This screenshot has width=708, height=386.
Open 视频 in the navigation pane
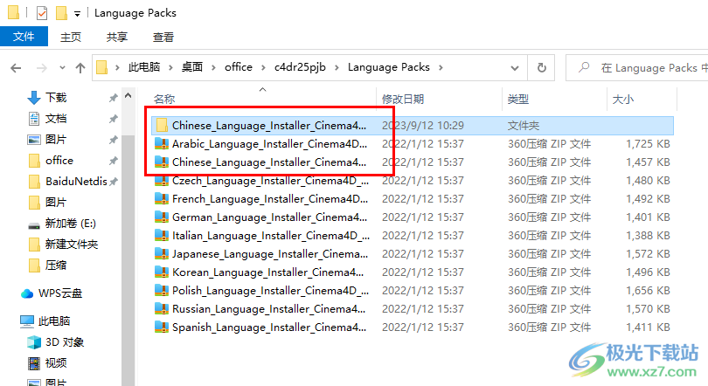[x=56, y=363]
